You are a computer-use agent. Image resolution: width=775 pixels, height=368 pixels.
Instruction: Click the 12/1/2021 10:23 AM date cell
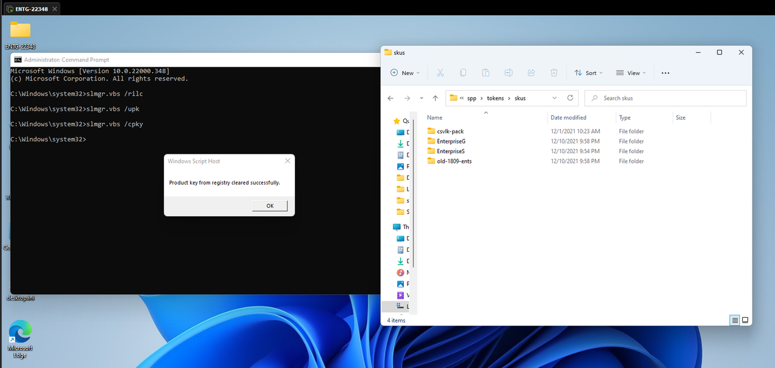pyautogui.click(x=575, y=131)
